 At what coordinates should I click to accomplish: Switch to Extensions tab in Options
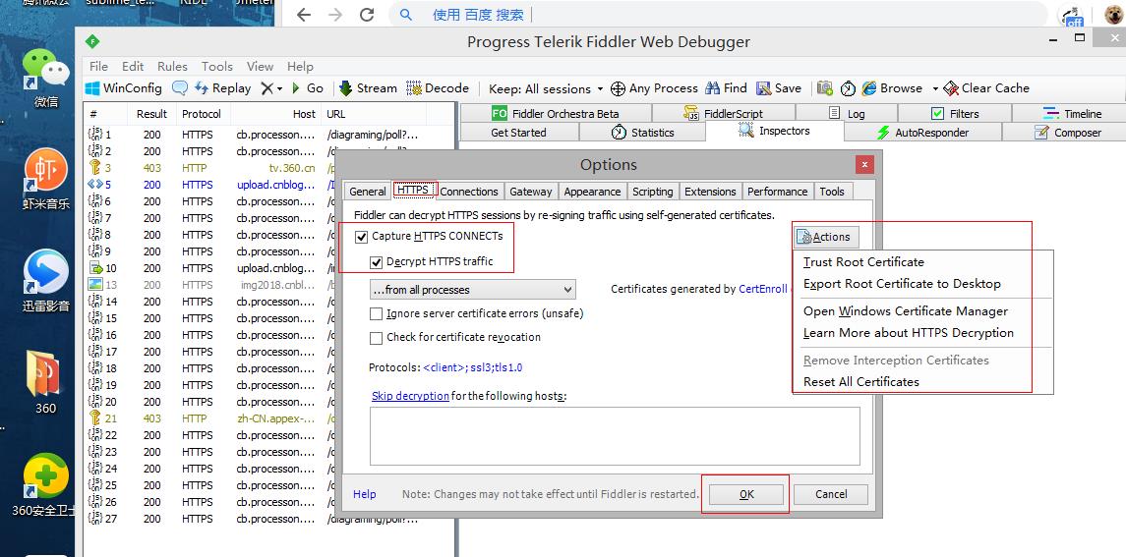pyautogui.click(x=709, y=192)
